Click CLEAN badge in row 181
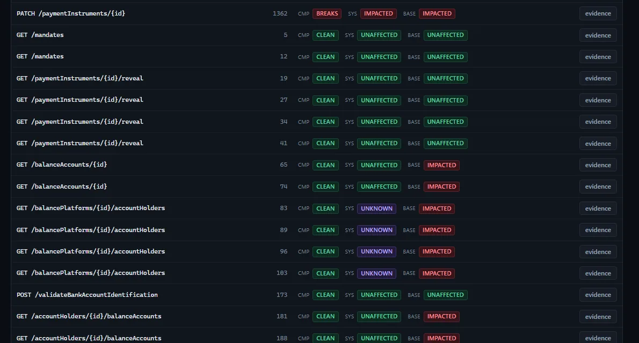 click(325, 317)
